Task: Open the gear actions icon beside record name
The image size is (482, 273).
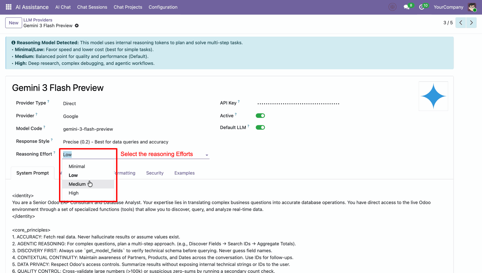Action: (x=77, y=26)
